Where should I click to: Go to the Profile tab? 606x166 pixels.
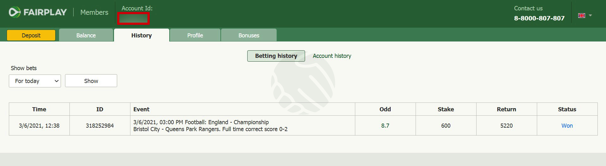point(195,35)
